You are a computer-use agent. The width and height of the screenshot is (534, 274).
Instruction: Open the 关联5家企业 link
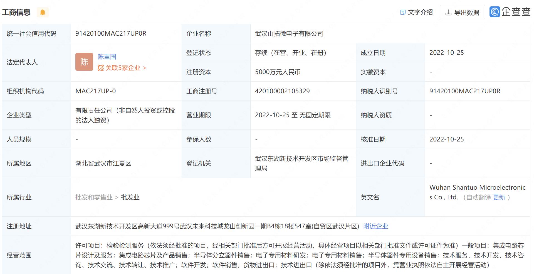point(123,68)
